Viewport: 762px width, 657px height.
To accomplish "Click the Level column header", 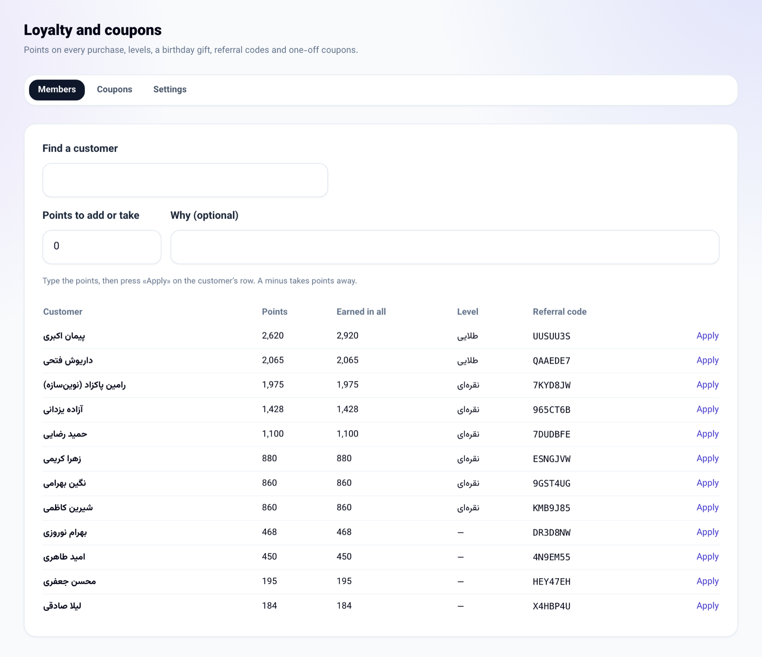I will click(468, 312).
